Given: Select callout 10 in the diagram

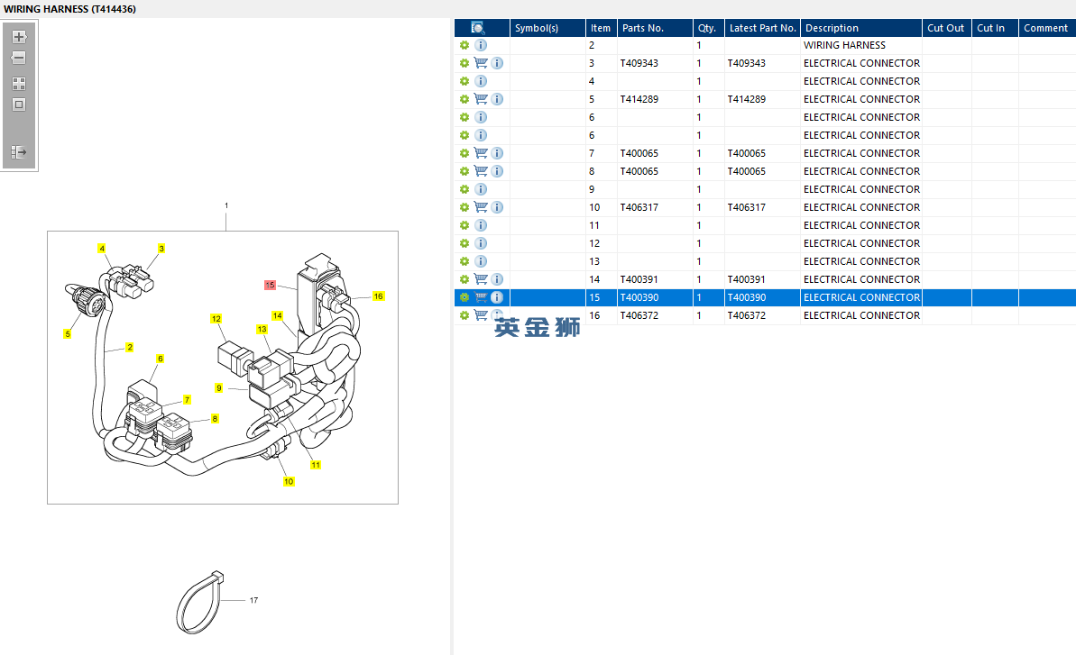Looking at the screenshot, I should click(x=289, y=482).
